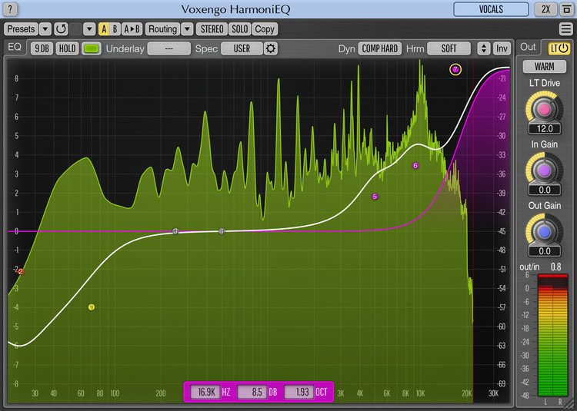Enable the HOLD spectrum toggle
Viewport: 577px width, 411px height.
pyautogui.click(x=68, y=48)
